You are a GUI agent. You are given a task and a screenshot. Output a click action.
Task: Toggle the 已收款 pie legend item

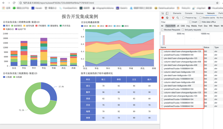pyautogui.click(x=7, y=77)
